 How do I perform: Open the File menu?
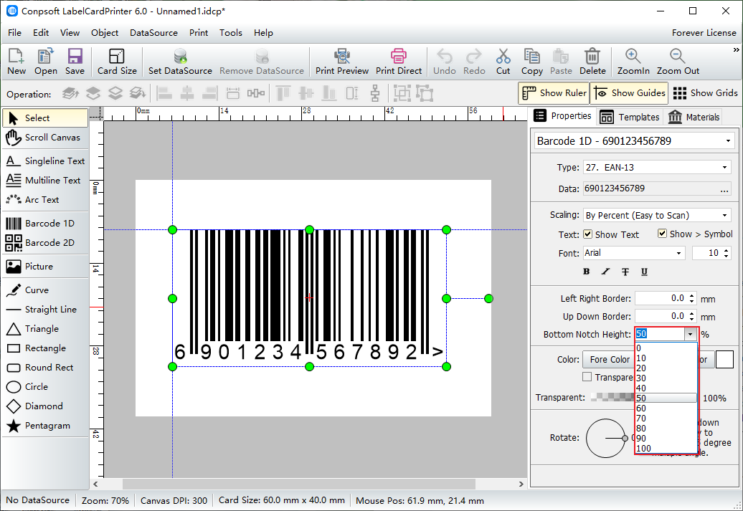click(14, 33)
